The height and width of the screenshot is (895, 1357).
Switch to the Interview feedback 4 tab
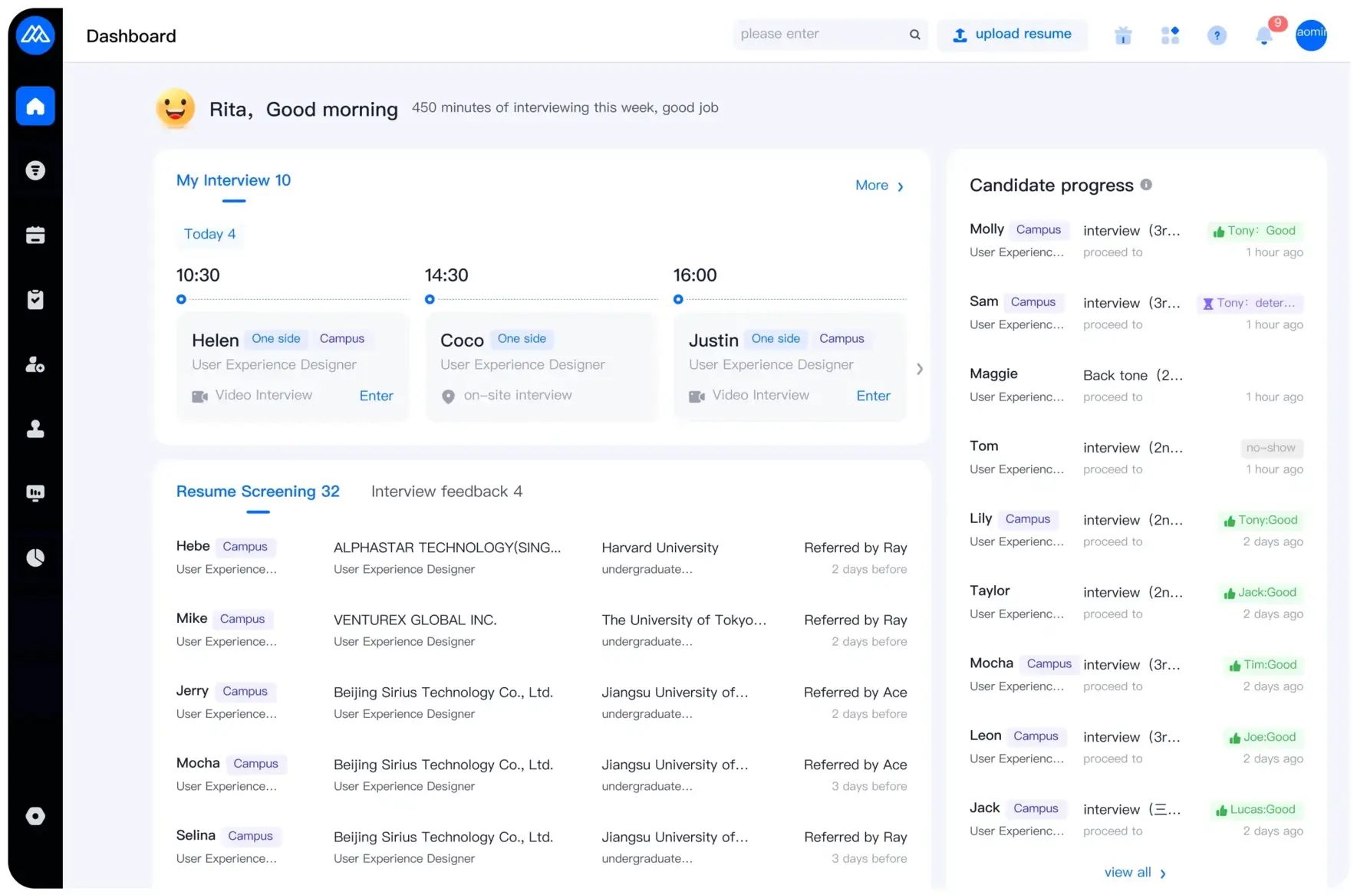[446, 492]
